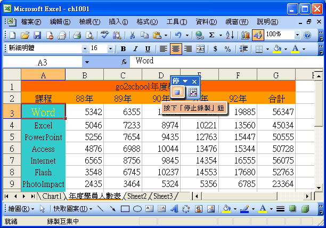Select the Arrow tool in drawing toolbar

tap(113, 209)
